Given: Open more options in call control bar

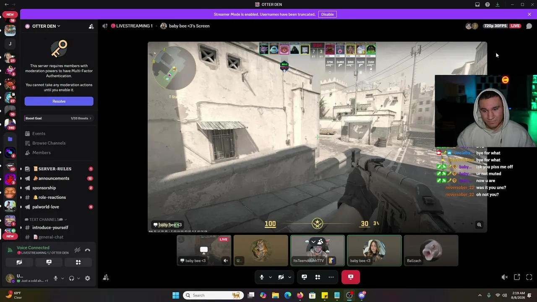Looking at the screenshot, I should click(331, 277).
